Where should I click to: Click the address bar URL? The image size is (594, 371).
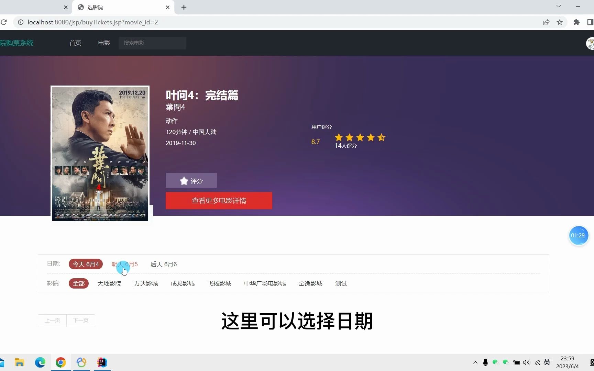93,22
